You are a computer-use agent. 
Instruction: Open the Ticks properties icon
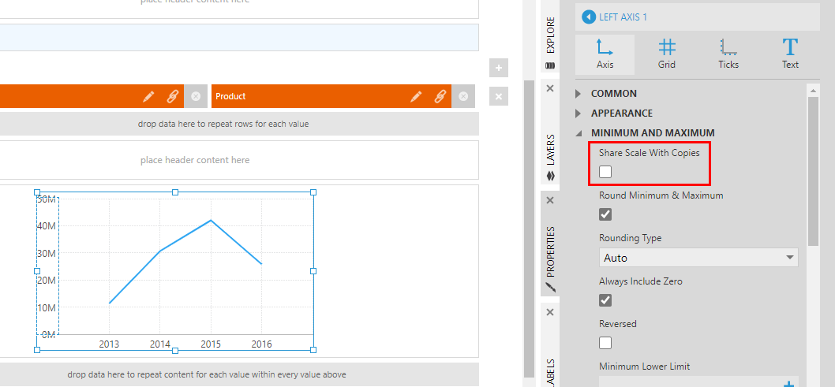pos(728,54)
